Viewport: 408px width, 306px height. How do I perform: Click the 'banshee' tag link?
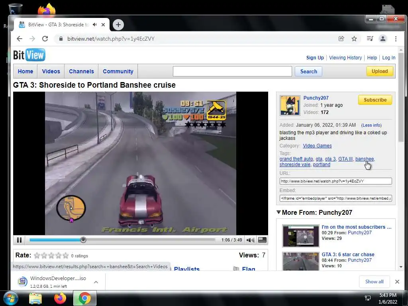pos(365,159)
